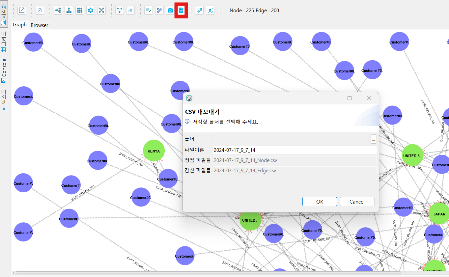Select the 'UNITED .' green node
The width and height of the screenshot is (449, 277).
[x=250, y=220]
